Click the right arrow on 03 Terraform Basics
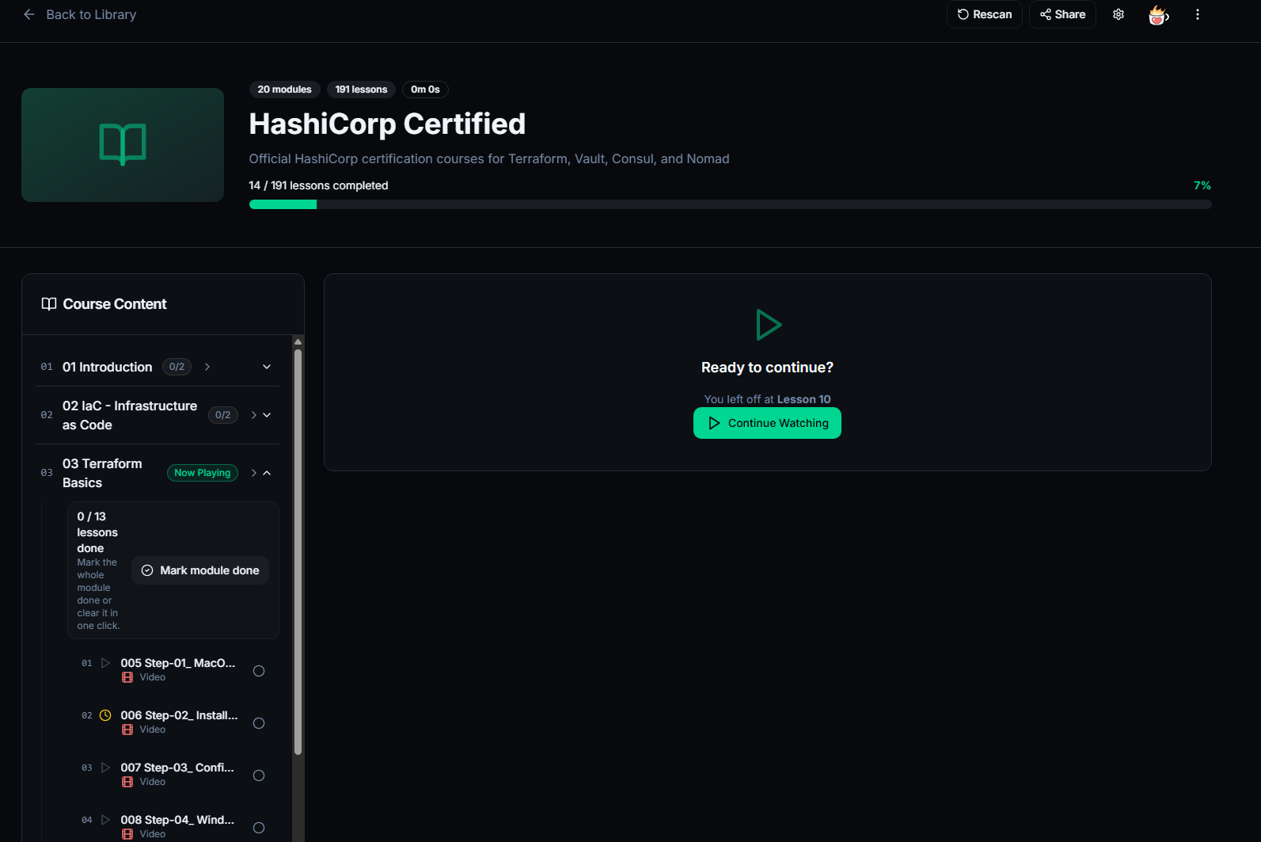 254,473
